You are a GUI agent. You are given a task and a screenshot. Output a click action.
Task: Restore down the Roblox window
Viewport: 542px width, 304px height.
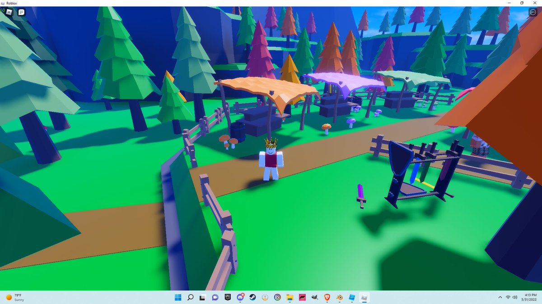coord(522,3)
